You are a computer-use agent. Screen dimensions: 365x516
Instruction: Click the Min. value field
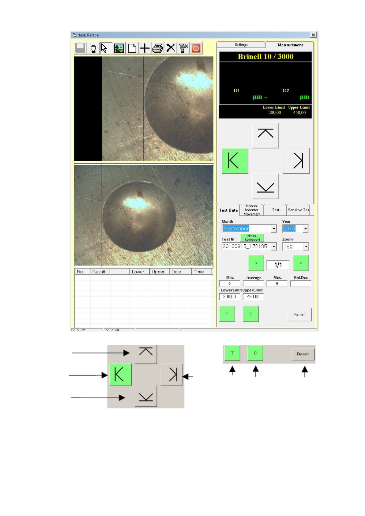230,284
